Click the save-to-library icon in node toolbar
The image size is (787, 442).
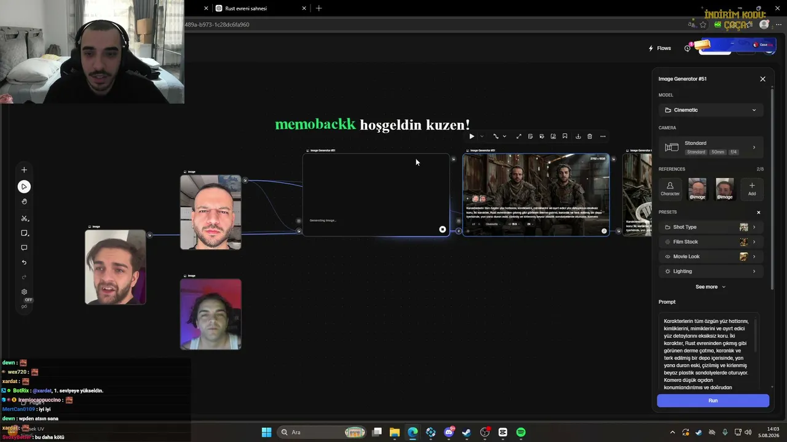point(553,136)
